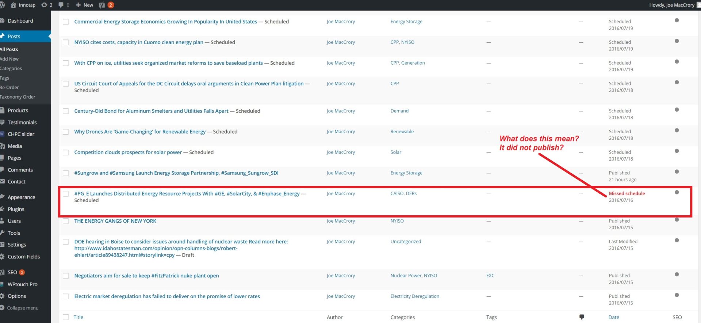This screenshot has width=701, height=323.
Task: Click the Contact envelope icon
Action: 2,181
